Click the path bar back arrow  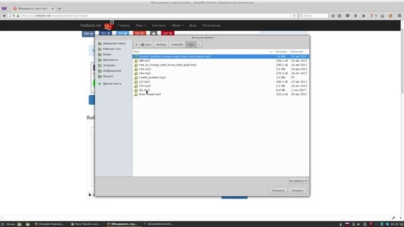(x=136, y=45)
